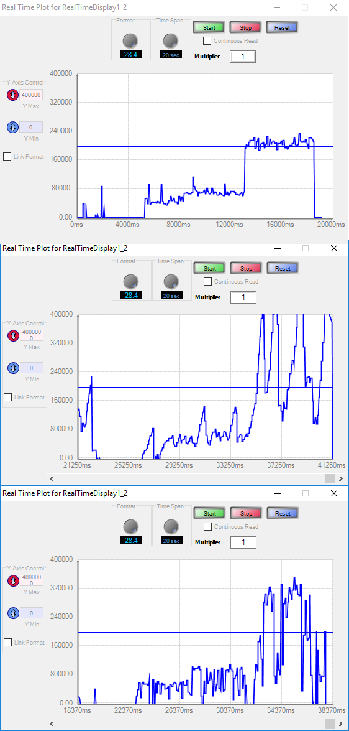Click the 20 sec readout in the 0ms plot window

(171, 55)
